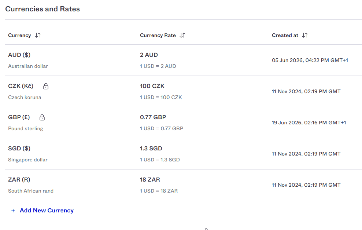Click the 05 Jun 2026 created date
Viewport: 362px width, 230px height.
coord(310,60)
